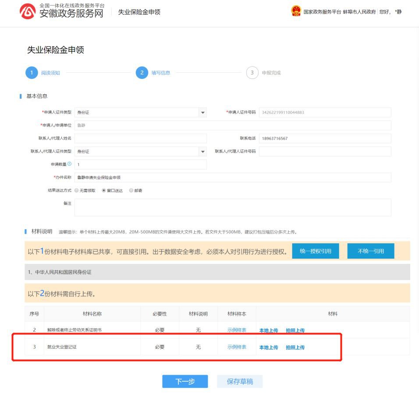This screenshot has height=397, width=419.
Task: Click 本地上传 for 就业失业登记证
Action: point(269,347)
